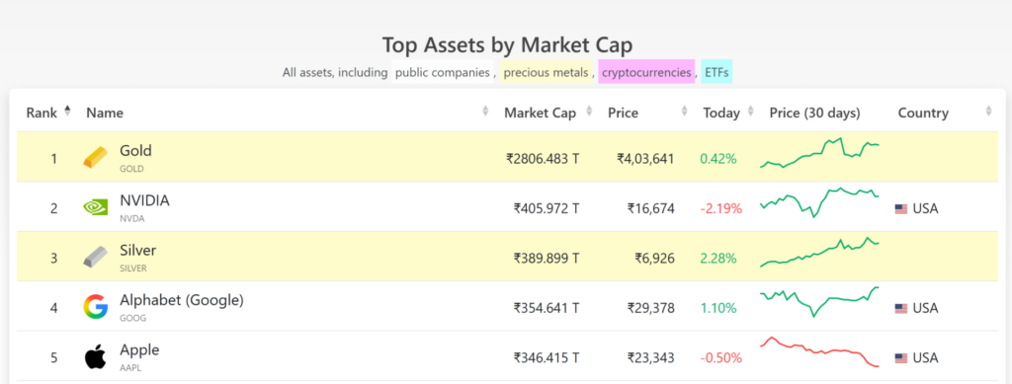Filter by ETFs tag

tap(717, 72)
